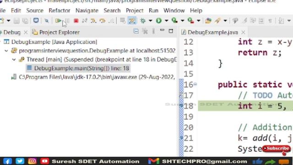Image resolution: width=293 pixels, height=165 pixels.
Task: Click the Step Return icon
Action: (111, 21)
